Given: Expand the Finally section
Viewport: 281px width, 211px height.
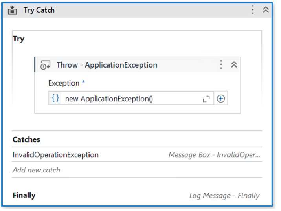Looking at the screenshot, I should pyautogui.click(x=24, y=195).
